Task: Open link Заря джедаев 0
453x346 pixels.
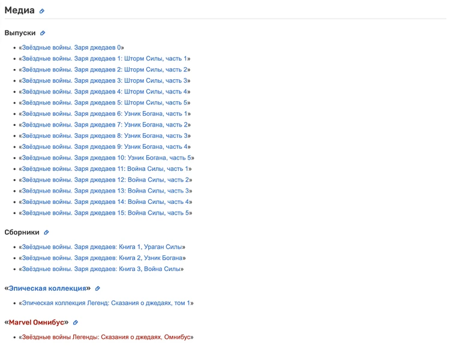Action: (x=71, y=47)
